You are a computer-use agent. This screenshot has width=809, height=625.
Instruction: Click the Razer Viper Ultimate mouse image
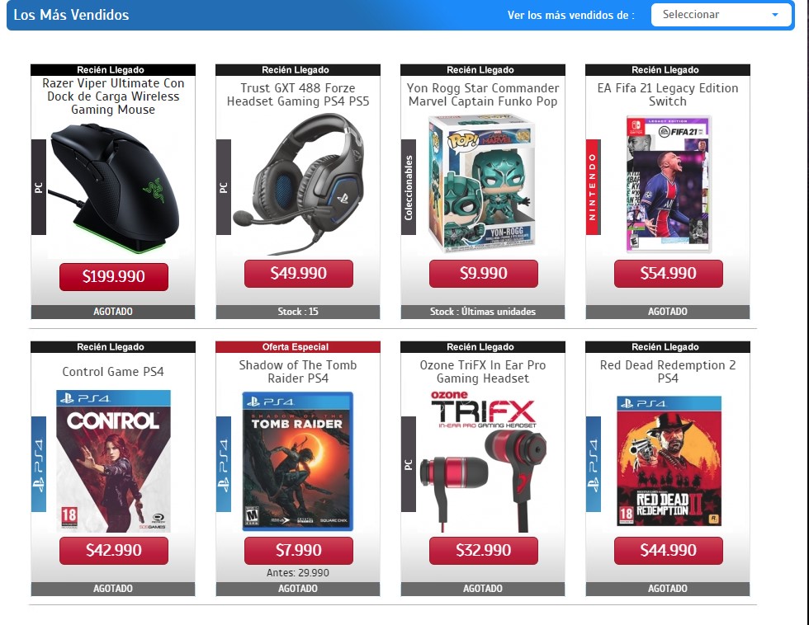(x=114, y=188)
